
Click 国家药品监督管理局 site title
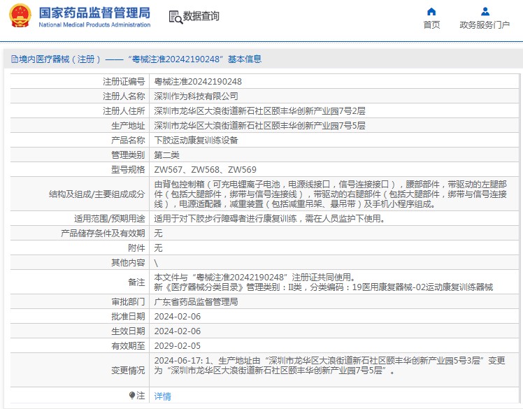(94, 13)
